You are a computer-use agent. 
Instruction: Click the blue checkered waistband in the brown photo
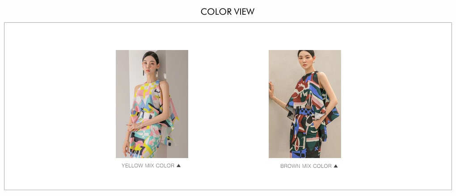tap(305, 111)
